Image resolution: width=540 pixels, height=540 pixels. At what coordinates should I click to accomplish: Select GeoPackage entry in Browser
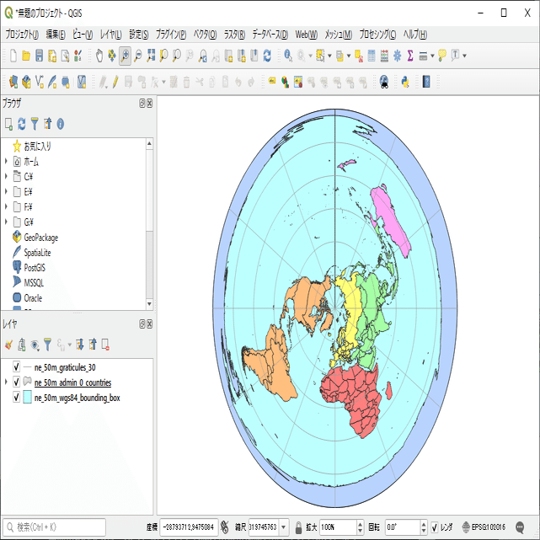(x=41, y=238)
